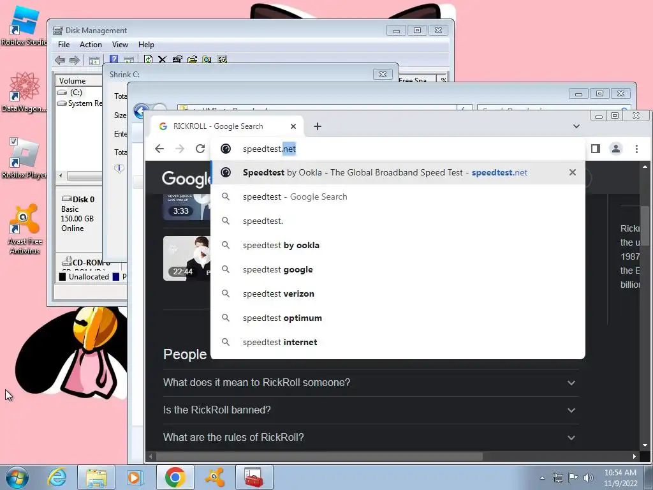Click the address bar containing speedtest.net
653x490 pixels.
click(398, 149)
